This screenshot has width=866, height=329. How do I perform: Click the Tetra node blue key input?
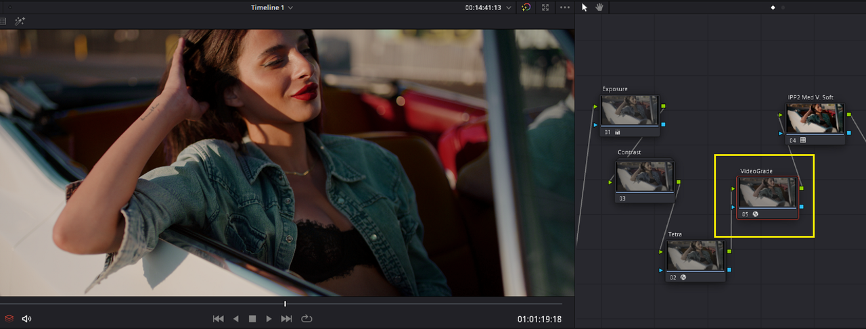662,270
